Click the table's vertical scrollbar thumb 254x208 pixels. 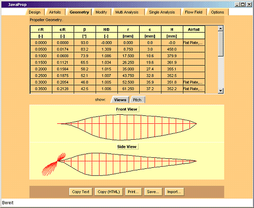tap(221, 44)
